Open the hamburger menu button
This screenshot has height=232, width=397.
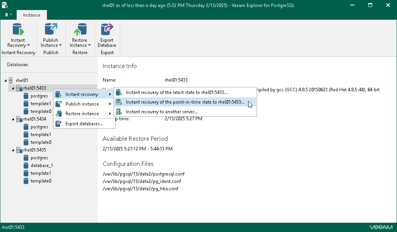[x=8, y=15]
